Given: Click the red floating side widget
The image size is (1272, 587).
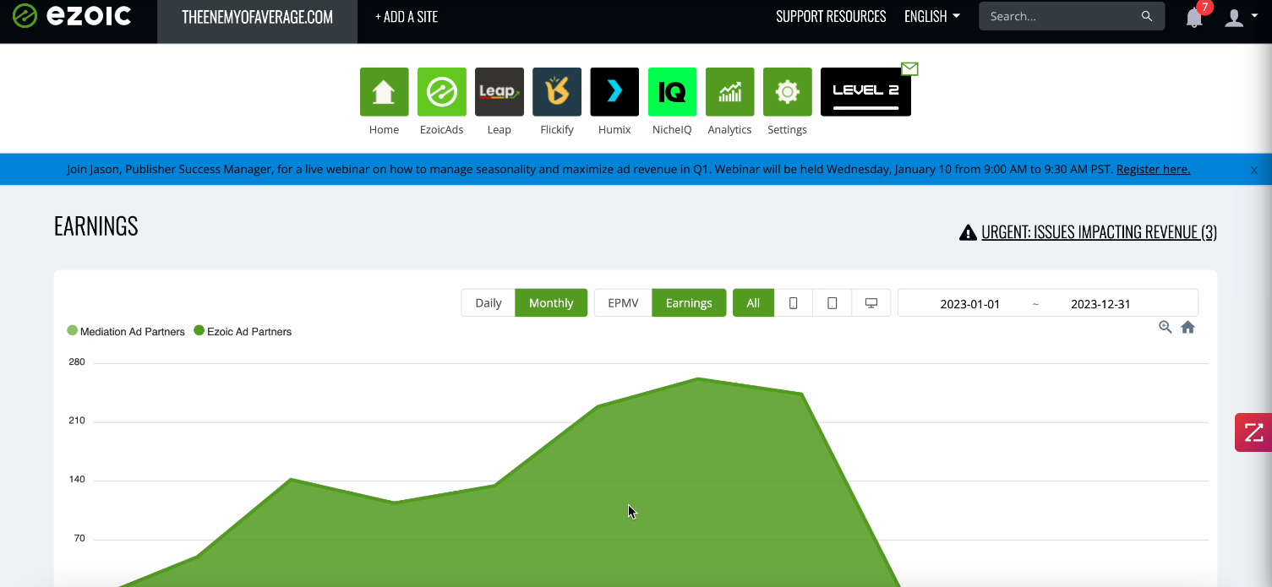Looking at the screenshot, I should pyautogui.click(x=1253, y=432).
